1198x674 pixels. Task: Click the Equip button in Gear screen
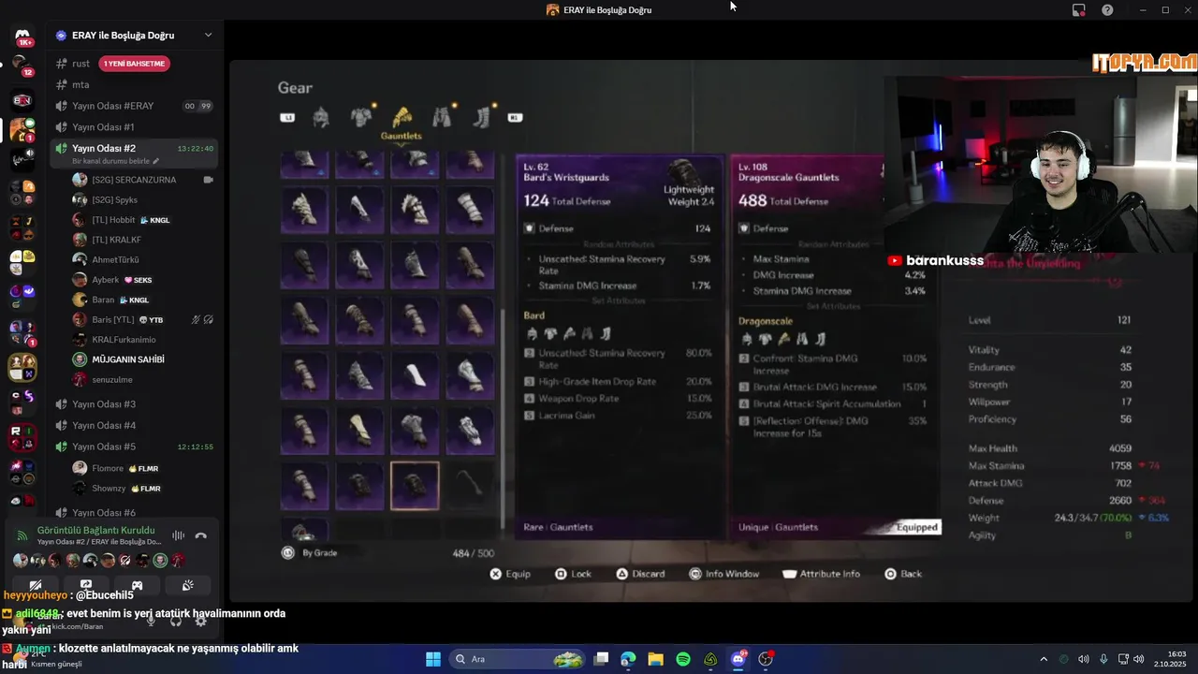pos(510,574)
